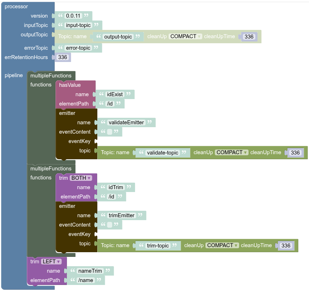The width and height of the screenshot is (309, 290).
Task: Click the pipeline label
Action: [14, 75]
